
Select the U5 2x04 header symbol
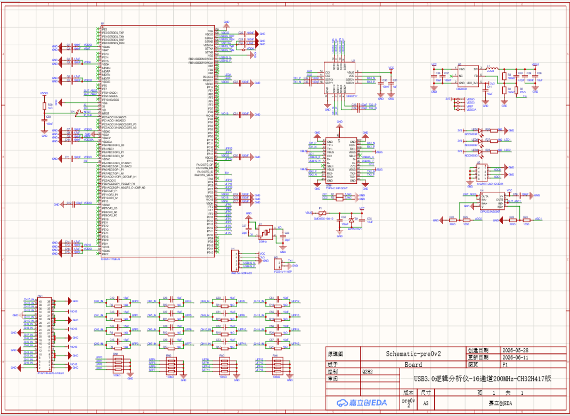[482, 173]
